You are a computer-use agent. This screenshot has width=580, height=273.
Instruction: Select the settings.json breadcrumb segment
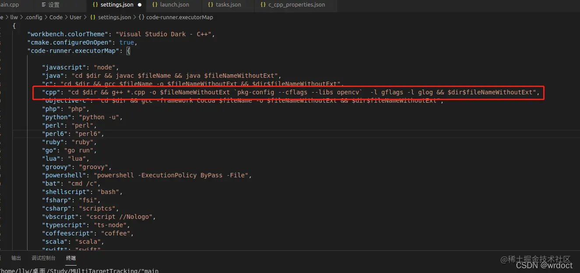(x=114, y=17)
